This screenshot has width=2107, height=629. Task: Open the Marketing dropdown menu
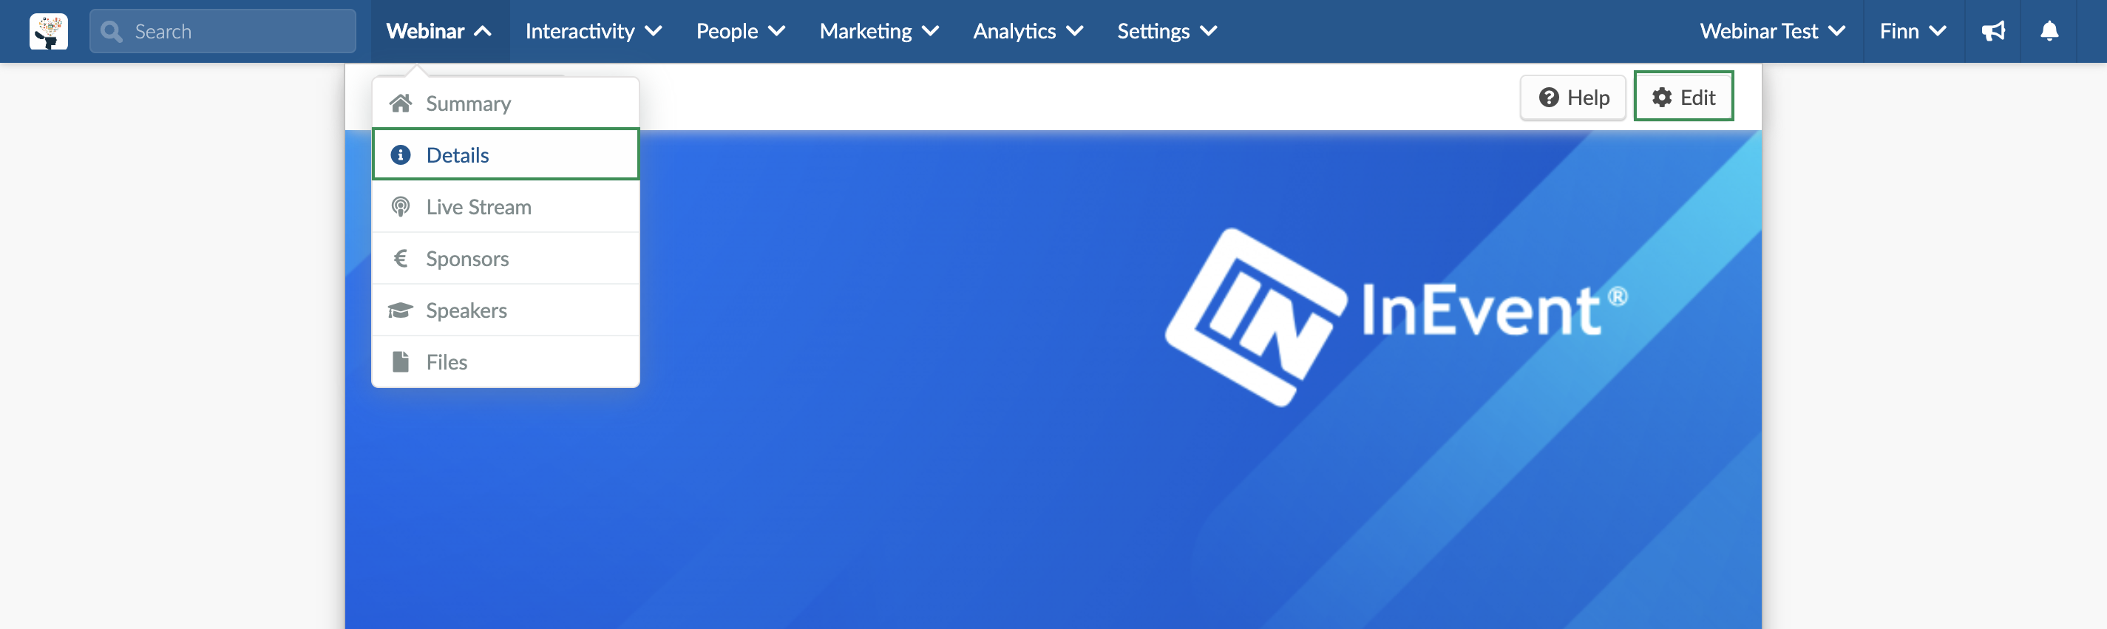879,31
